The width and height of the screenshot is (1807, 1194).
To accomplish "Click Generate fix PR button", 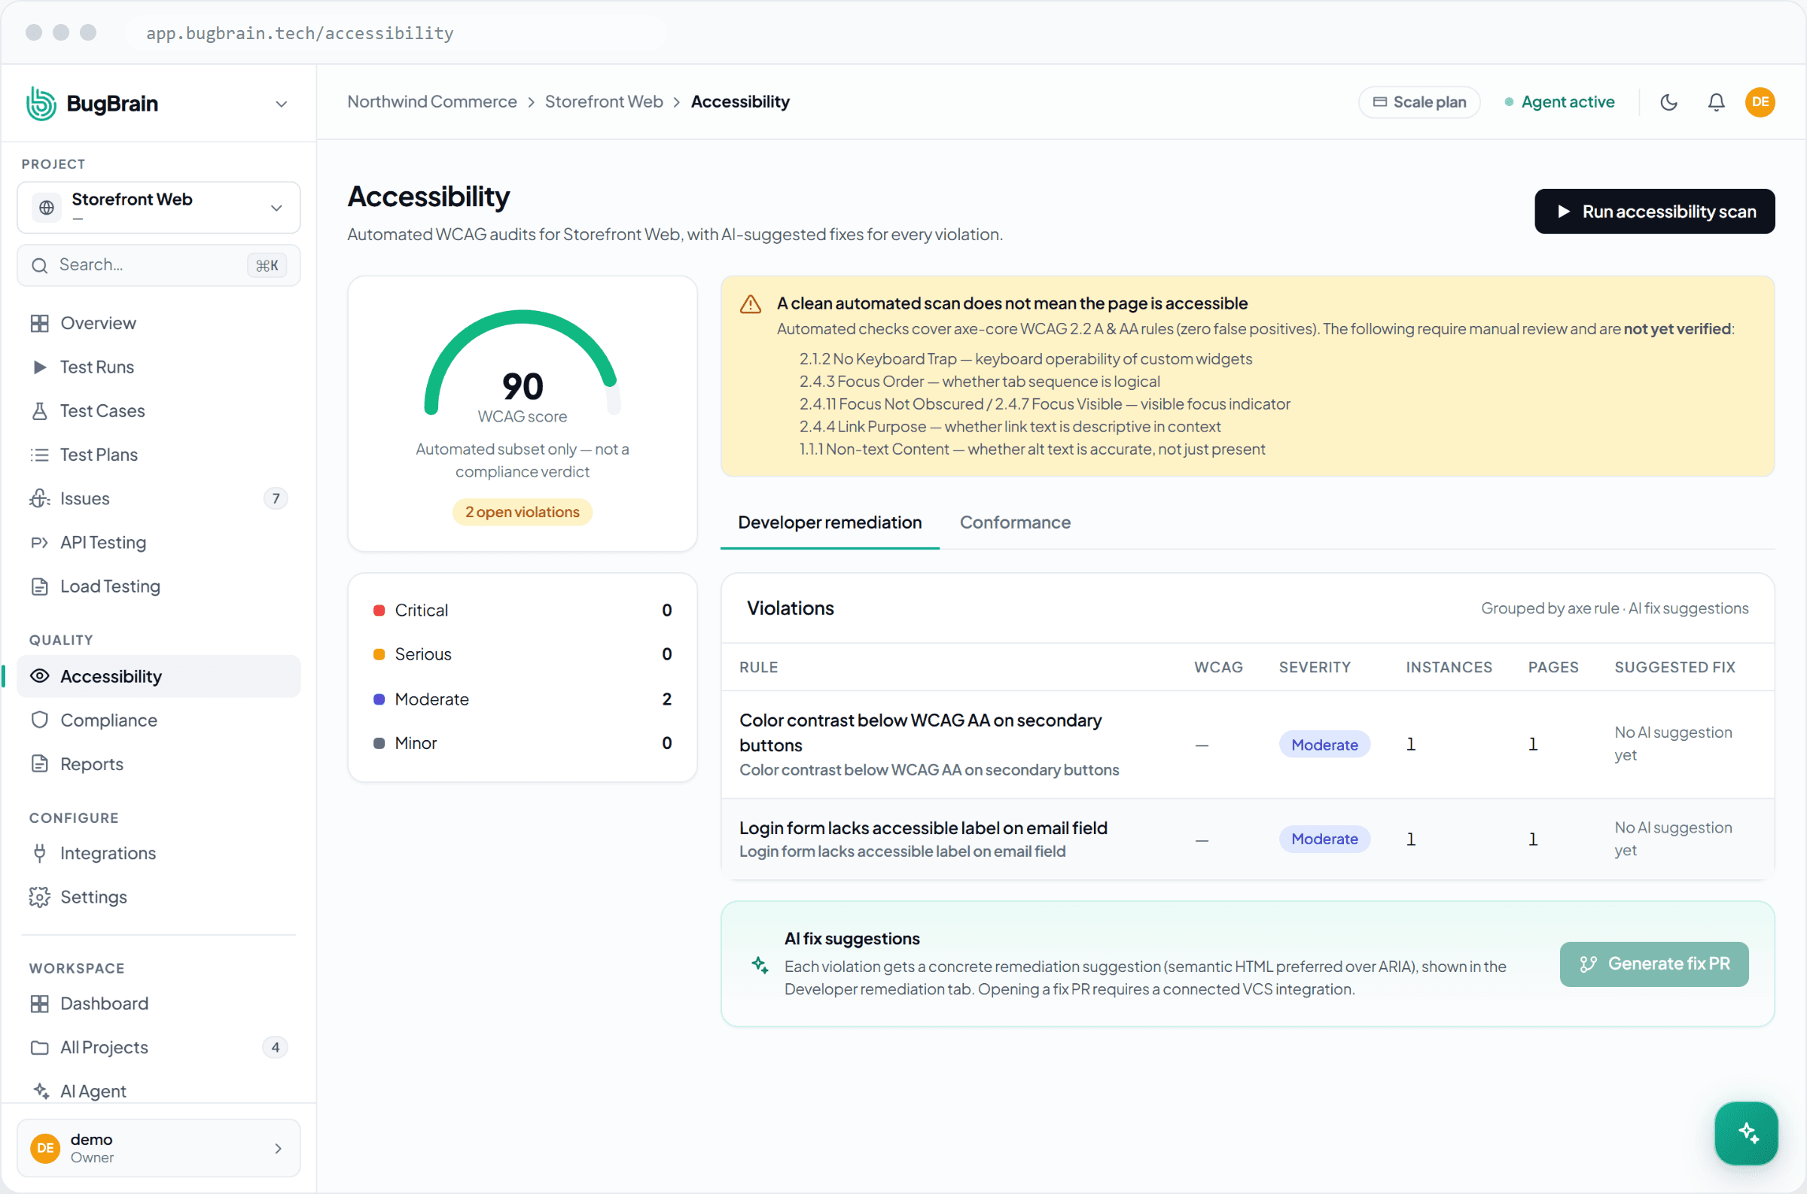I will [1654, 964].
